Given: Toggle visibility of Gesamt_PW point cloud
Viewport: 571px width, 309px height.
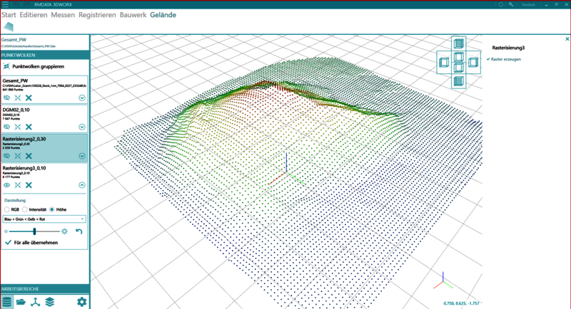Looking at the screenshot, I should [x=6, y=98].
